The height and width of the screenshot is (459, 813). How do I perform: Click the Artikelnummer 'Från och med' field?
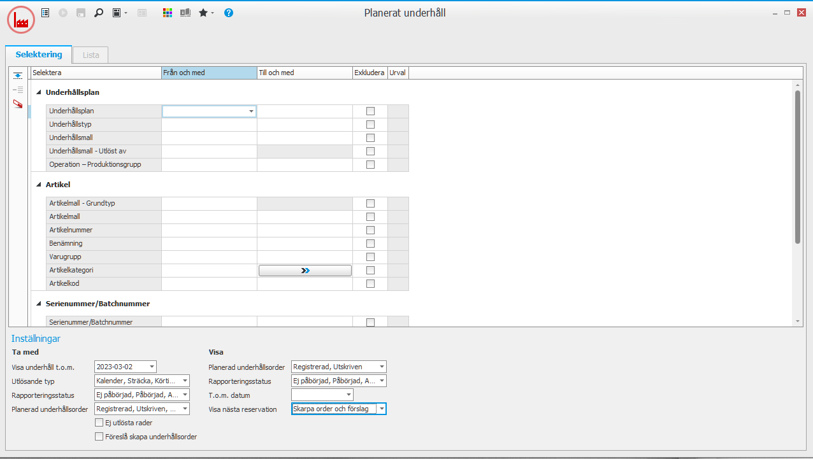pos(209,230)
